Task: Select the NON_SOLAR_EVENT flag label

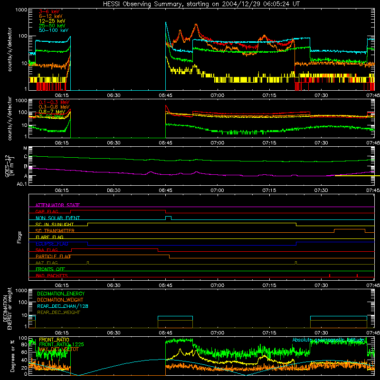Action: [57, 218]
